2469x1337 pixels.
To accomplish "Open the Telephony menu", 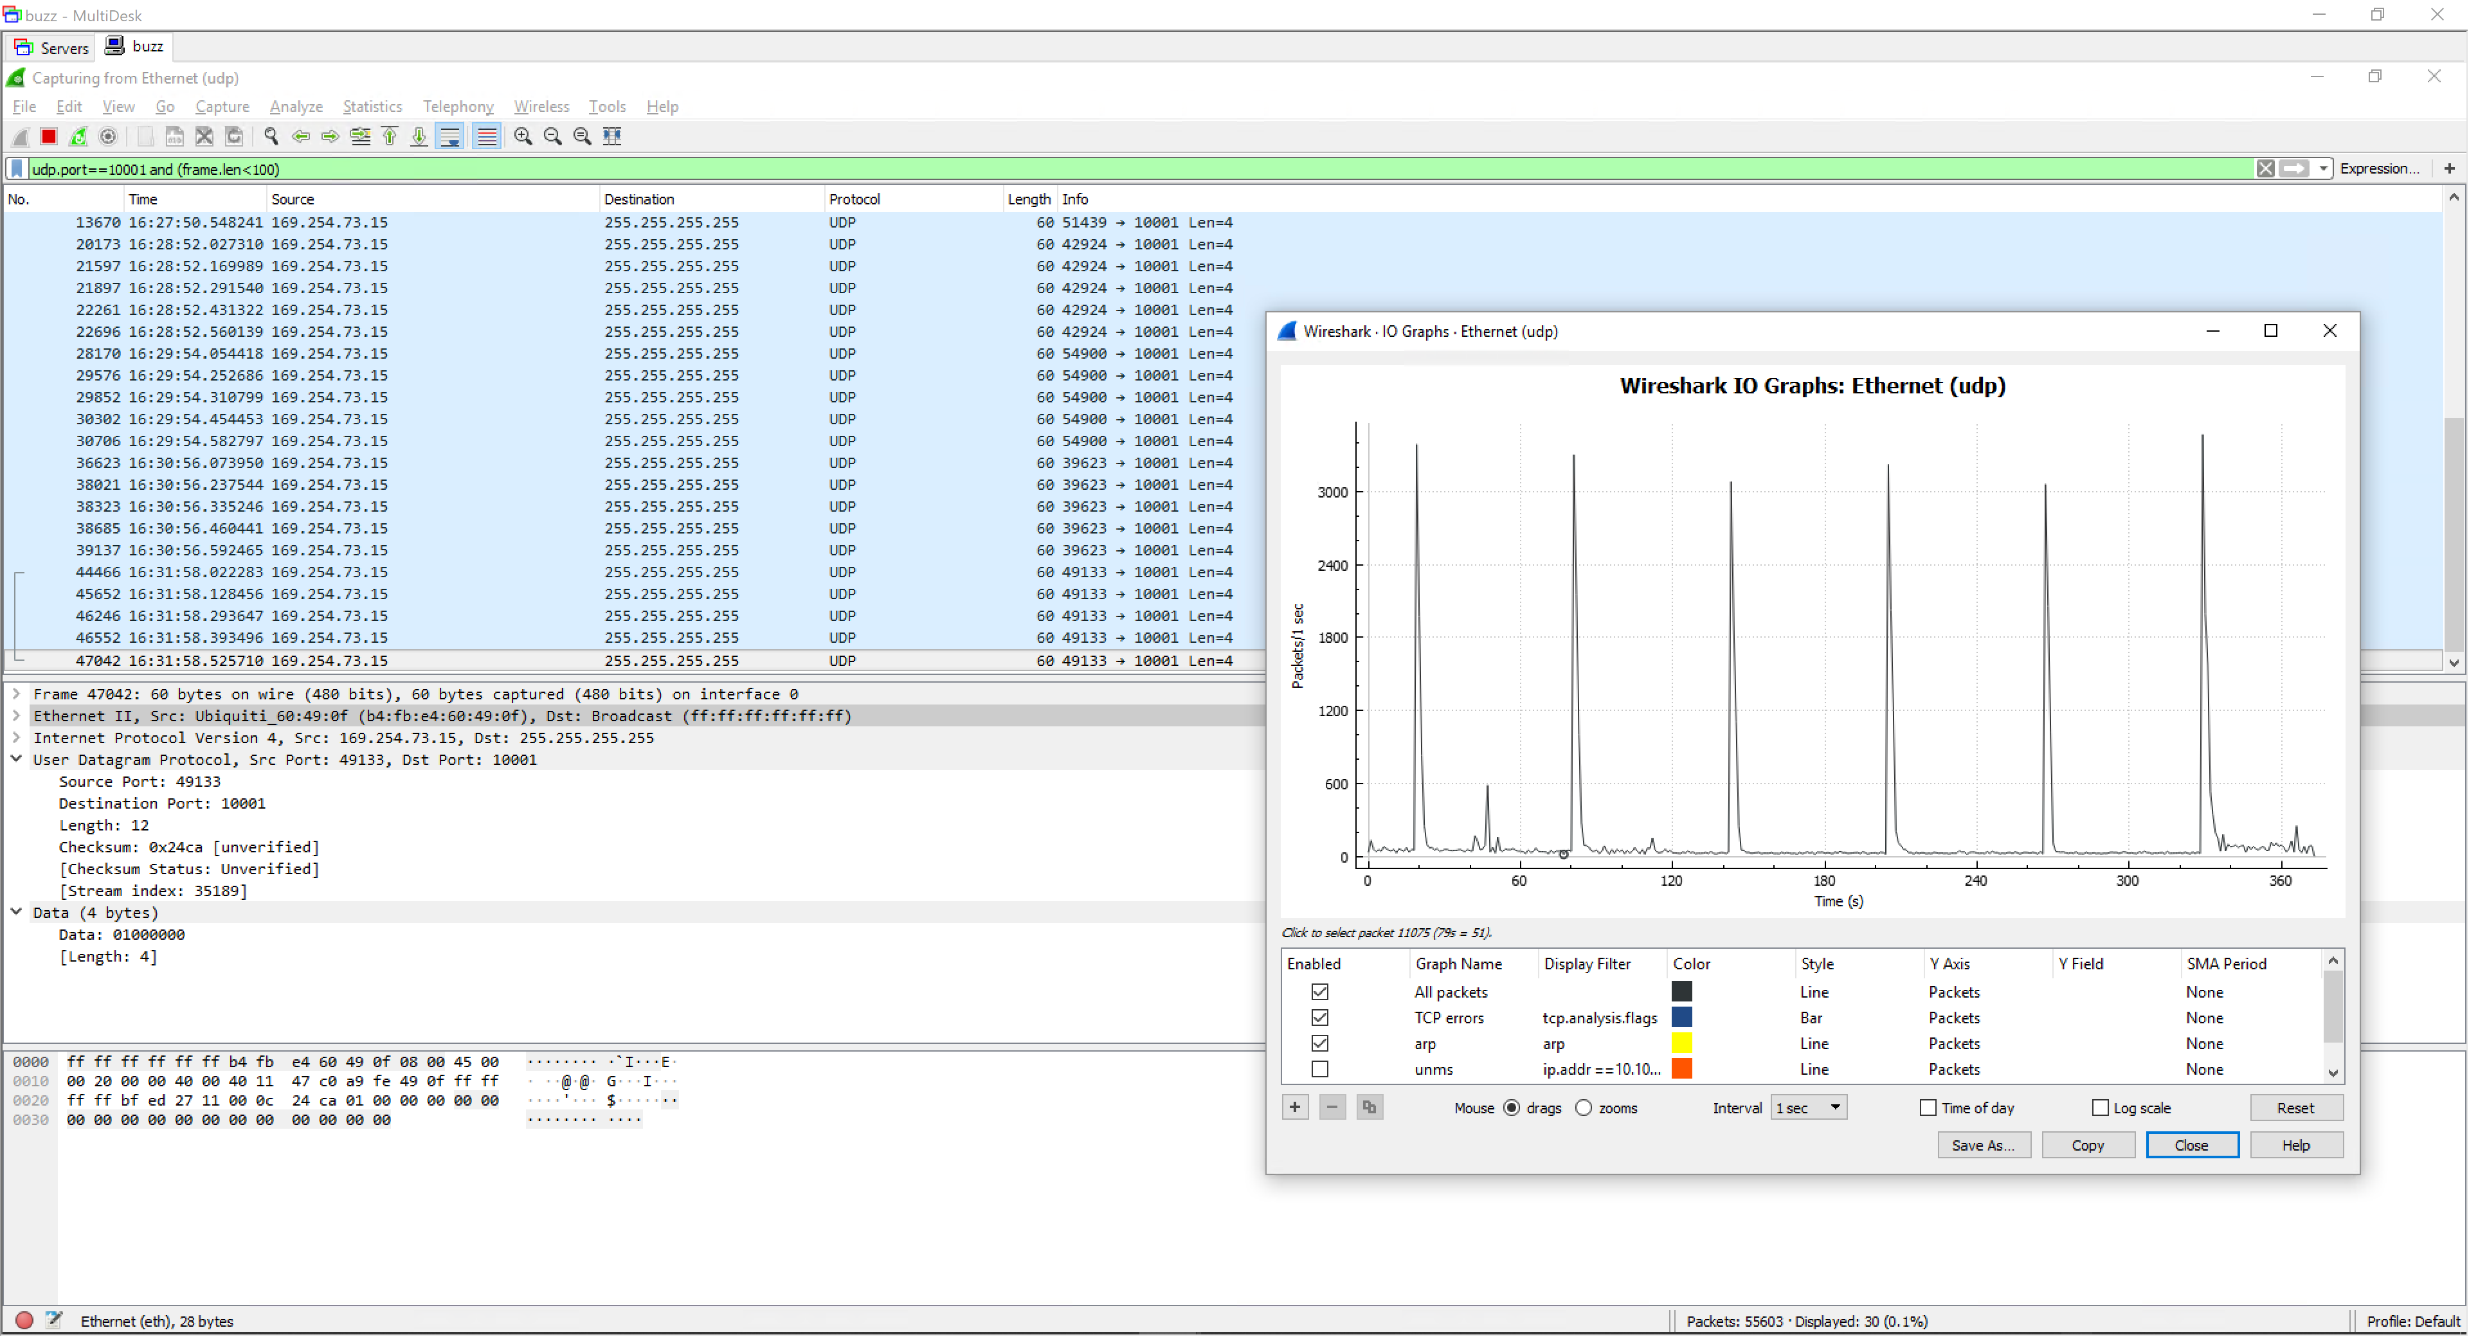I will [x=458, y=107].
